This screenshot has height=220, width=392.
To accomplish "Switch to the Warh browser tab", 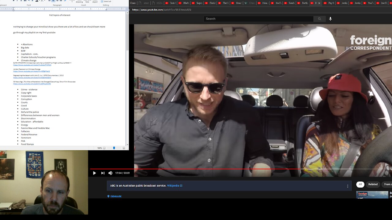I will coord(184,3).
